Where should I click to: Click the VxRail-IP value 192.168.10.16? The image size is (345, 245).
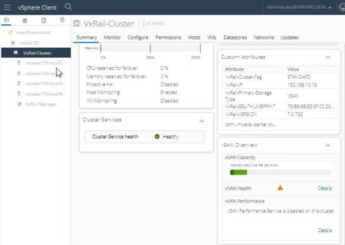(302, 85)
